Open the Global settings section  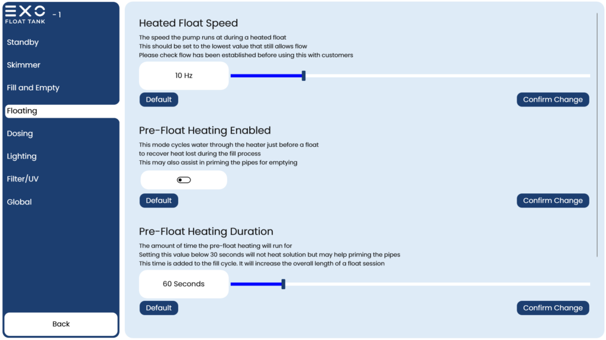[x=20, y=202]
